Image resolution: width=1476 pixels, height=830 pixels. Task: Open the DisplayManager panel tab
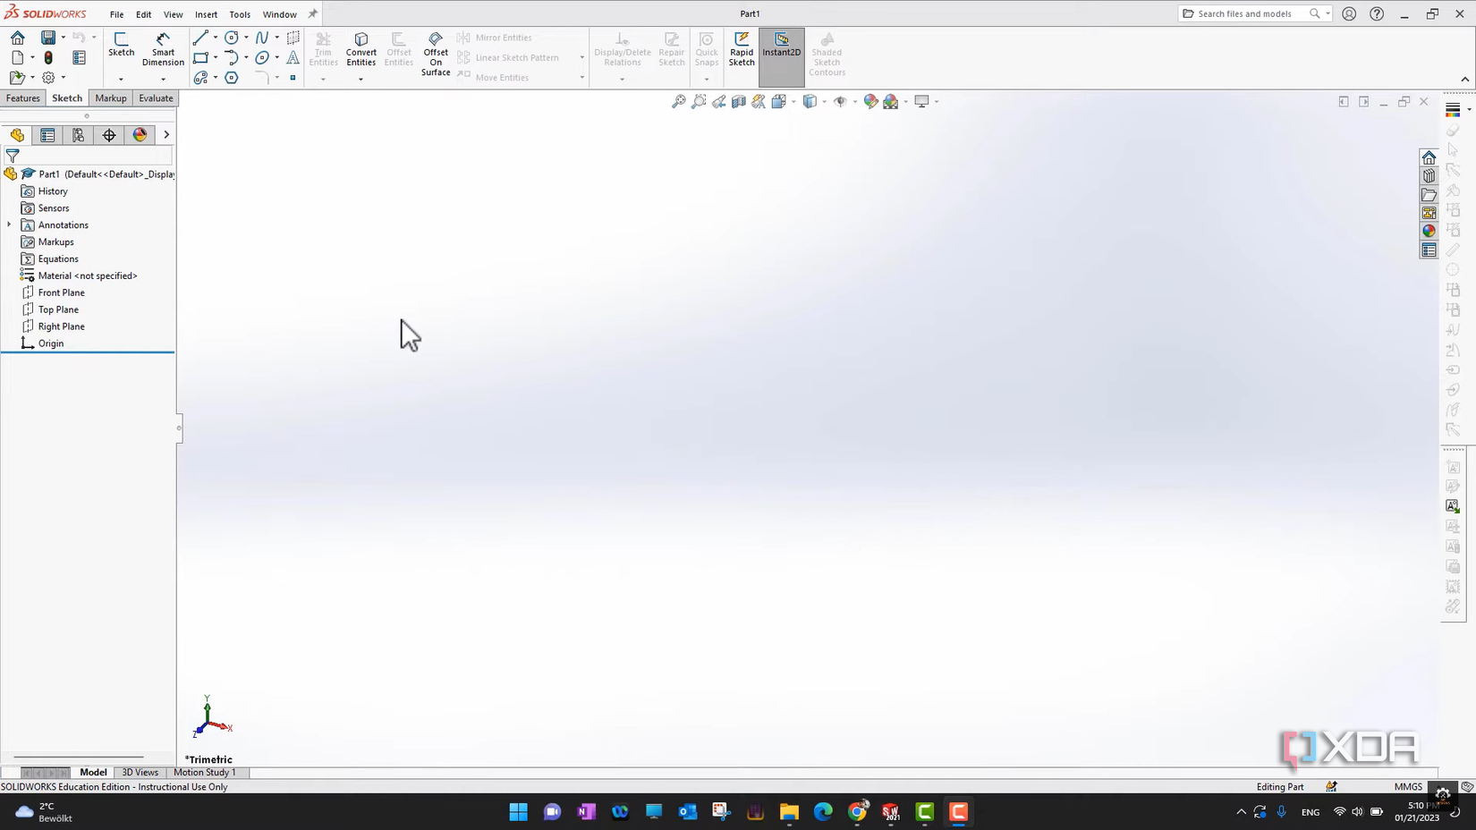pyautogui.click(x=140, y=135)
